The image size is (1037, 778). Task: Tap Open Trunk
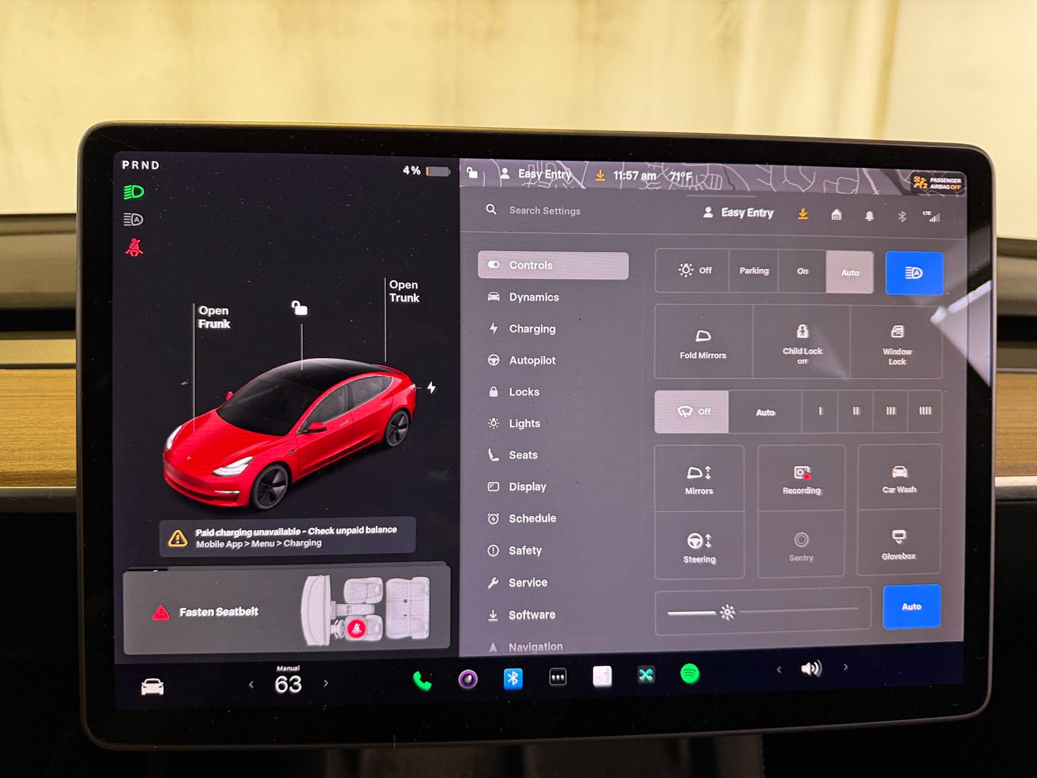(x=404, y=291)
